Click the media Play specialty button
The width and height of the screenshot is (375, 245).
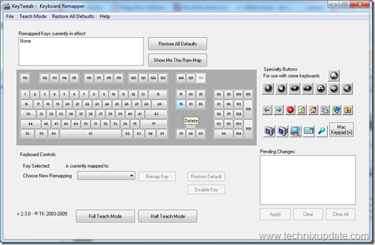(x=268, y=88)
